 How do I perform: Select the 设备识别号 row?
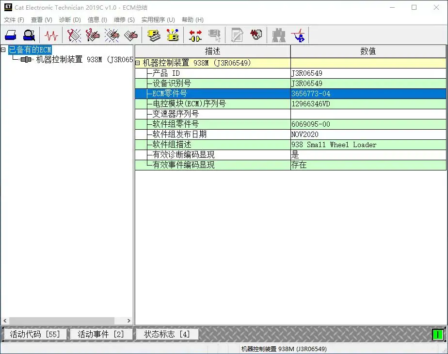[x=290, y=84]
